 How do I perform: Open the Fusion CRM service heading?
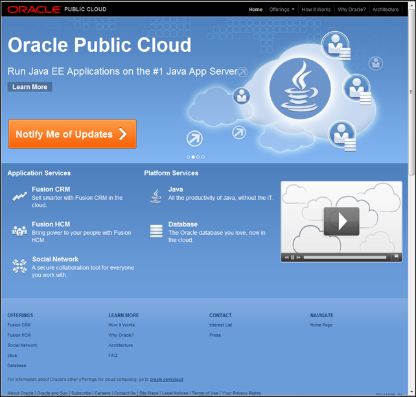tap(51, 189)
